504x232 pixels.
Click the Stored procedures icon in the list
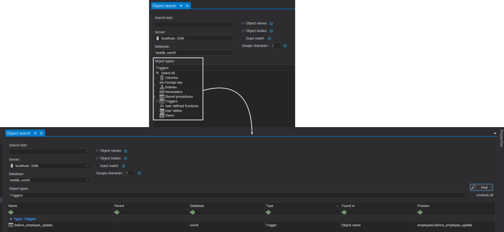click(x=162, y=96)
